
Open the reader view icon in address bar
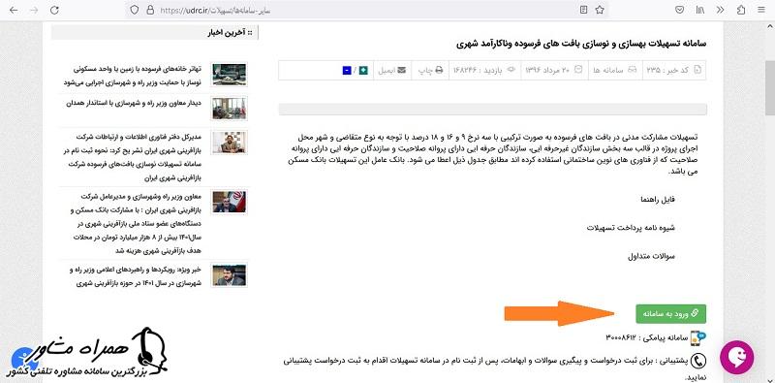pyautogui.click(x=584, y=10)
